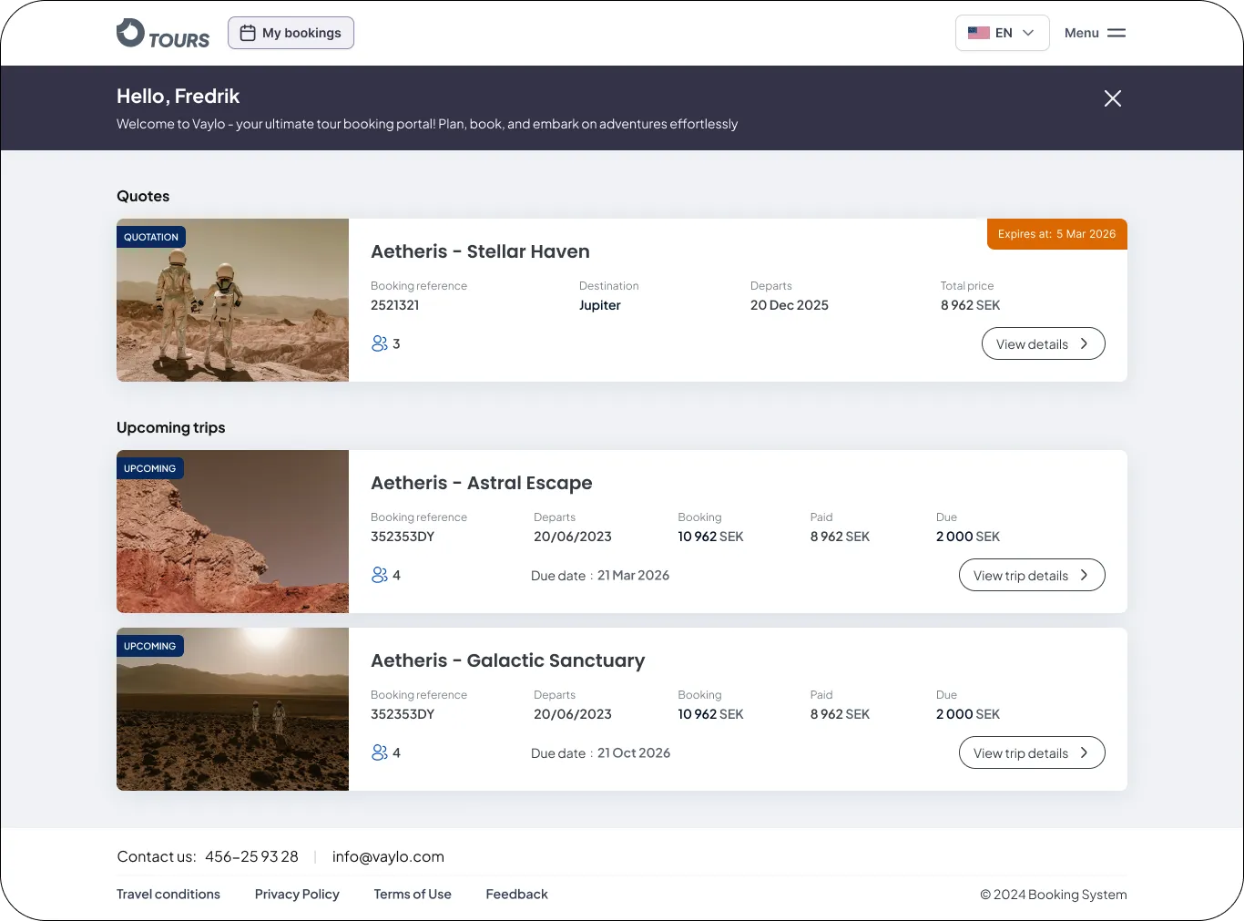Click the calendar icon beside My bookings
Screen dimensions: 1244x921
point(247,32)
